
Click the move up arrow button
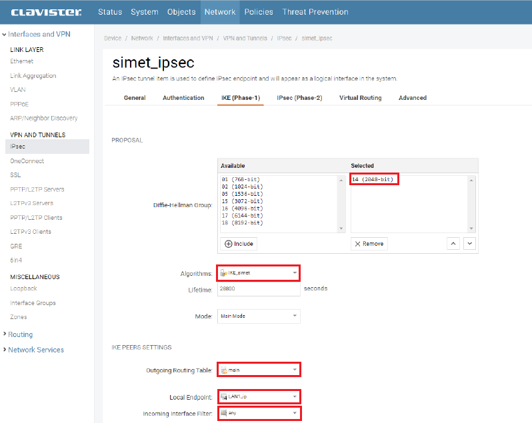click(x=454, y=244)
